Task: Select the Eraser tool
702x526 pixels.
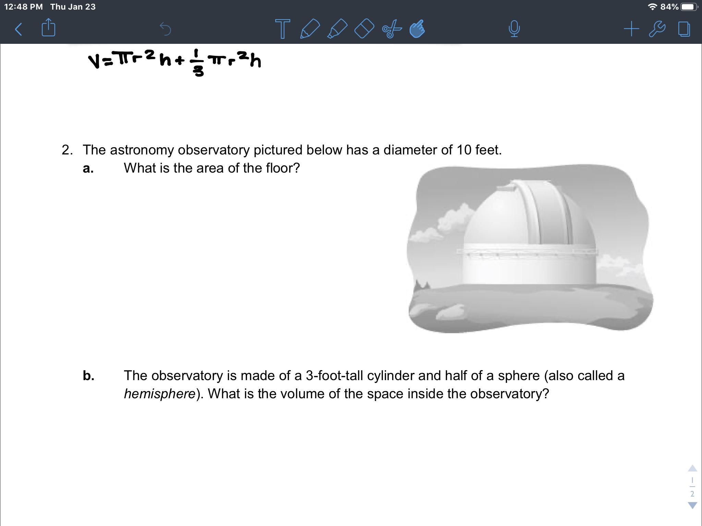Action: pyautogui.click(x=364, y=29)
